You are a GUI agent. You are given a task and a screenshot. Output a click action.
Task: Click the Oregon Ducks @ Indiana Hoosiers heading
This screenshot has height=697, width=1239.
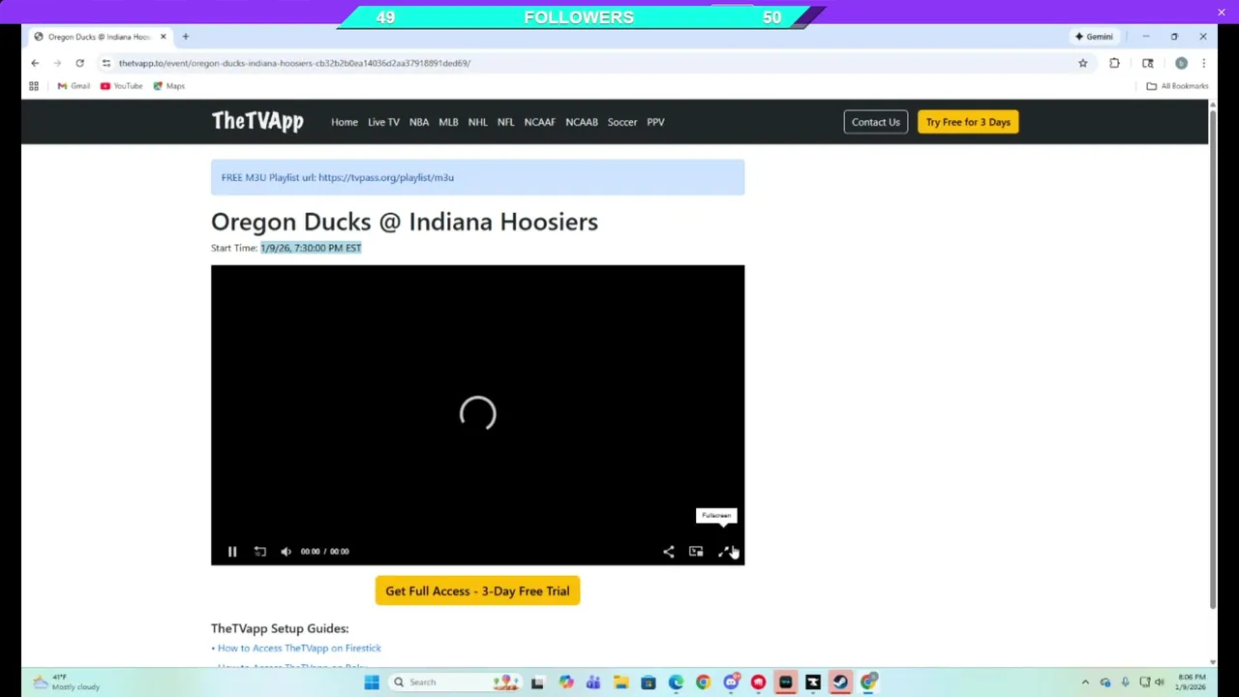point(405,222)
